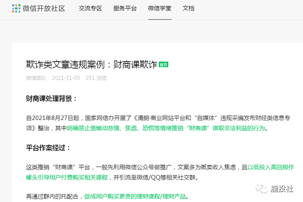Open the 微信开放社区 home title

click(x=44, y=9)
